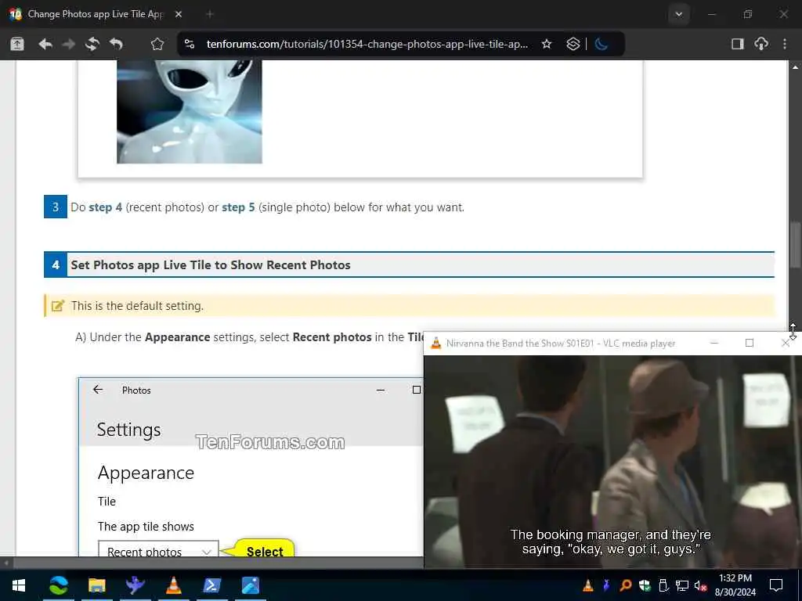This screenshot has width=802, height=601.
Task: Open the step 5 link
Action: pos(238,207)
